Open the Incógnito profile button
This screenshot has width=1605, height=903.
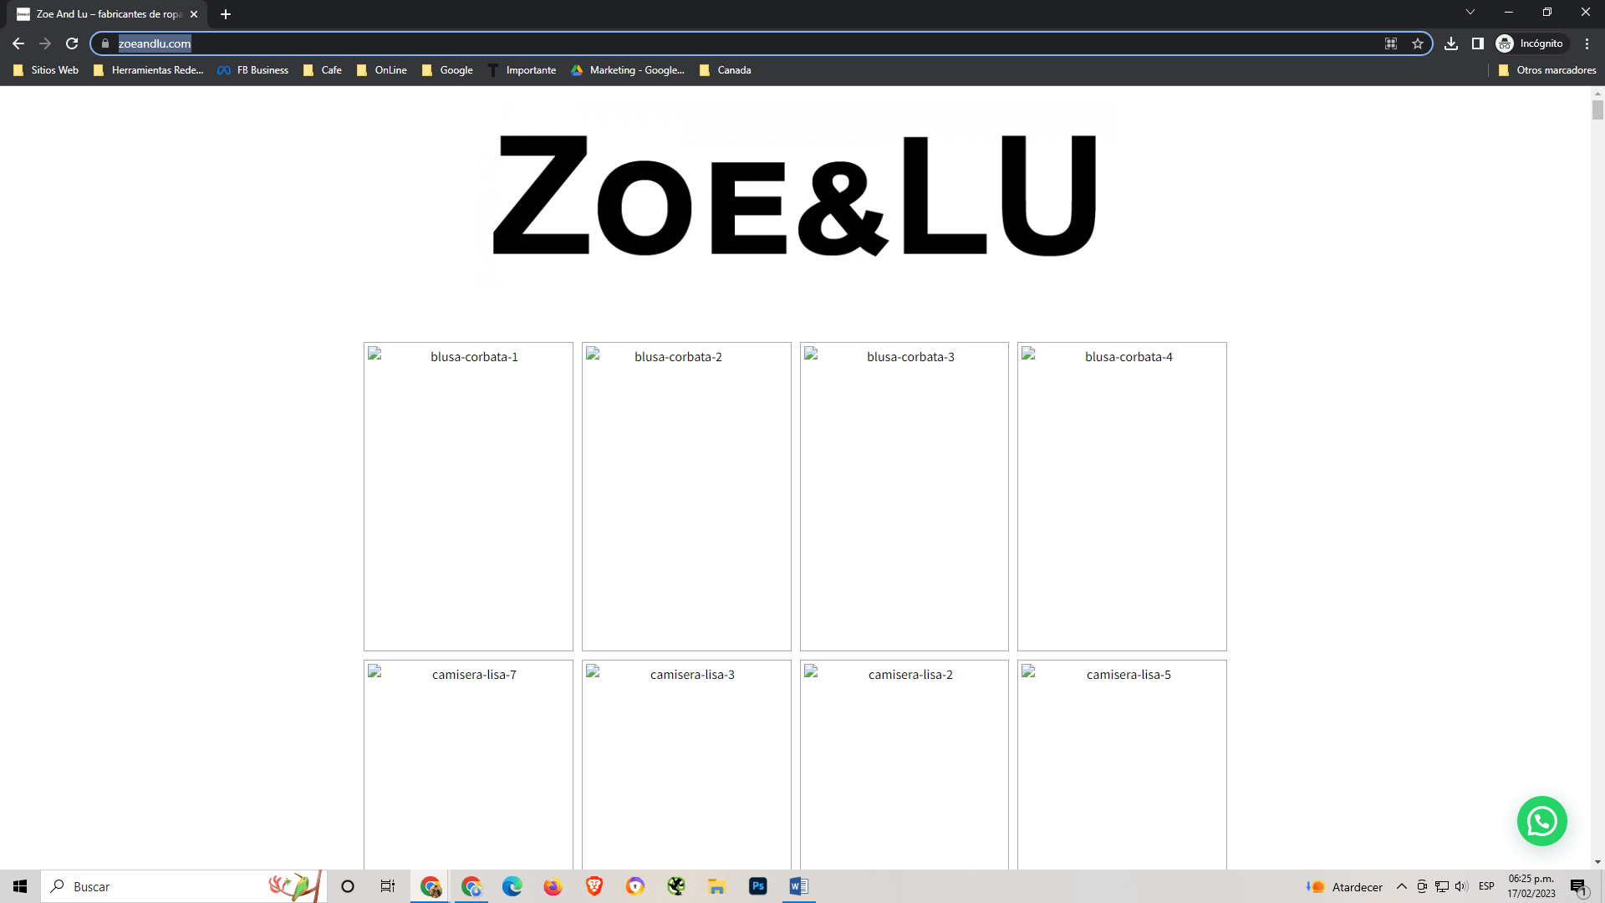pyautogui.click(x=1531, y=43)
